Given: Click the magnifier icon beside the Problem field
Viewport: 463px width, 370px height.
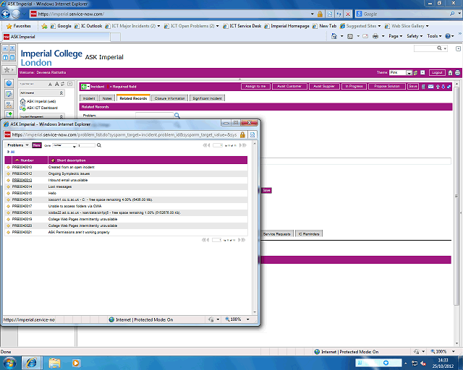Looking at the screenshot, I should [x=176, y=115].
